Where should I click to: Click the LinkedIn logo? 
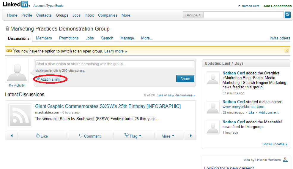click(x=16, y=4)
